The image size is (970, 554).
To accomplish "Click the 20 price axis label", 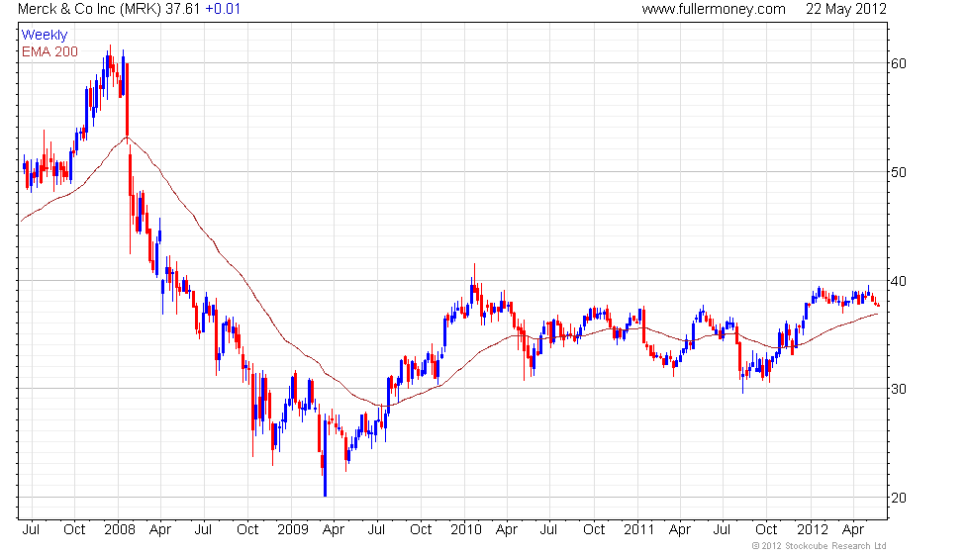I will 899,498.
